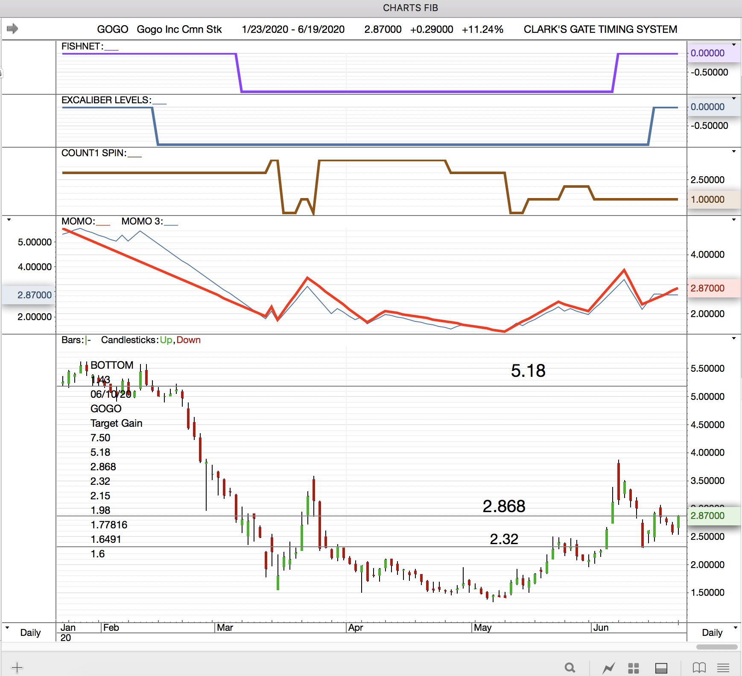
Task: Click the horizontal scrollbar thumb at bottom right
Action: tap(716, 647)
